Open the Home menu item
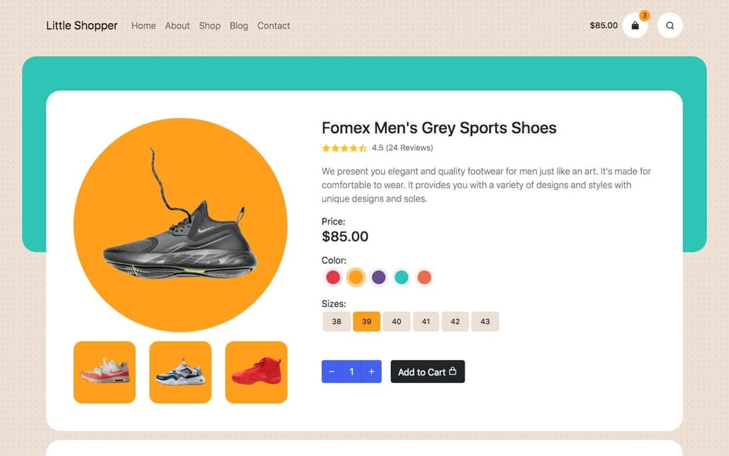Viewport: 729px width, 456px height. coord(143,26)
